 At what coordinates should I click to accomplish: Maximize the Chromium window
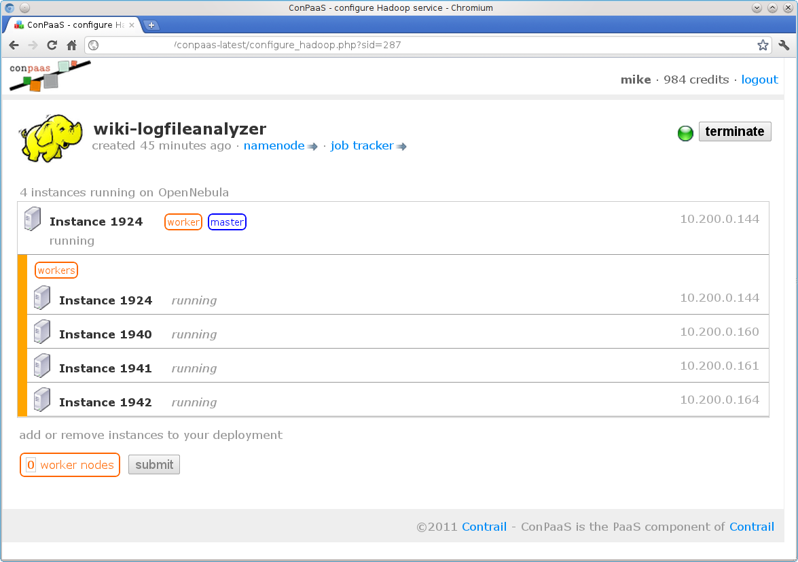(772, 7)
